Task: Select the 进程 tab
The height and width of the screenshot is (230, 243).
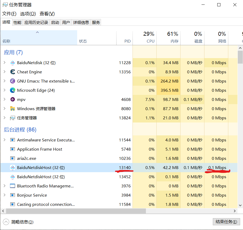Action: tap(6, 22)
